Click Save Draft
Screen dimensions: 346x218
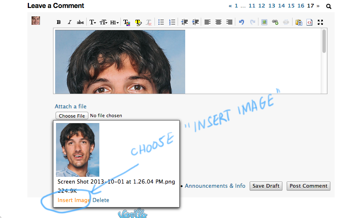coord(266,186)
